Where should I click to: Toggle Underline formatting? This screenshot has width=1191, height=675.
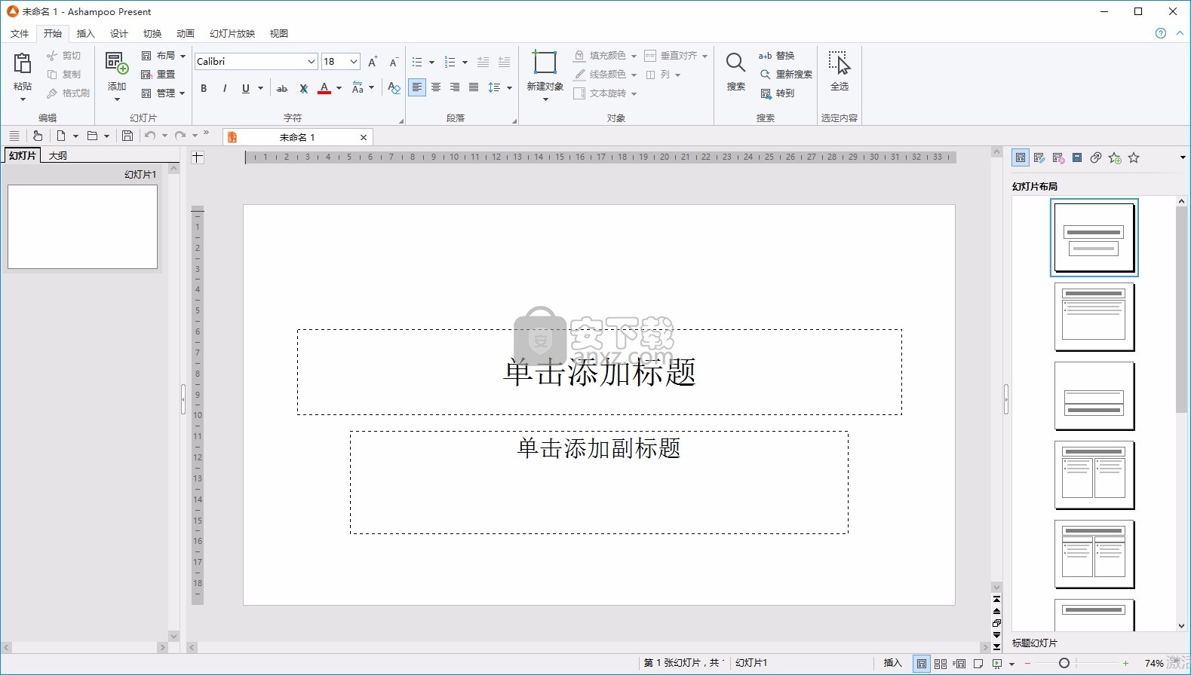click(x=246, y=88)
